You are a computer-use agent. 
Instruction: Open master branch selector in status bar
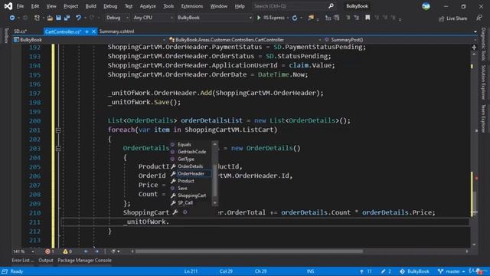tap(451, 271)
